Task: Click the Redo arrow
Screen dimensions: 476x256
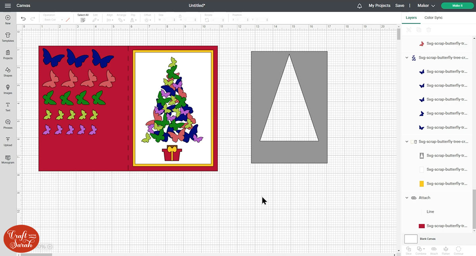Action: pos(33,19)
